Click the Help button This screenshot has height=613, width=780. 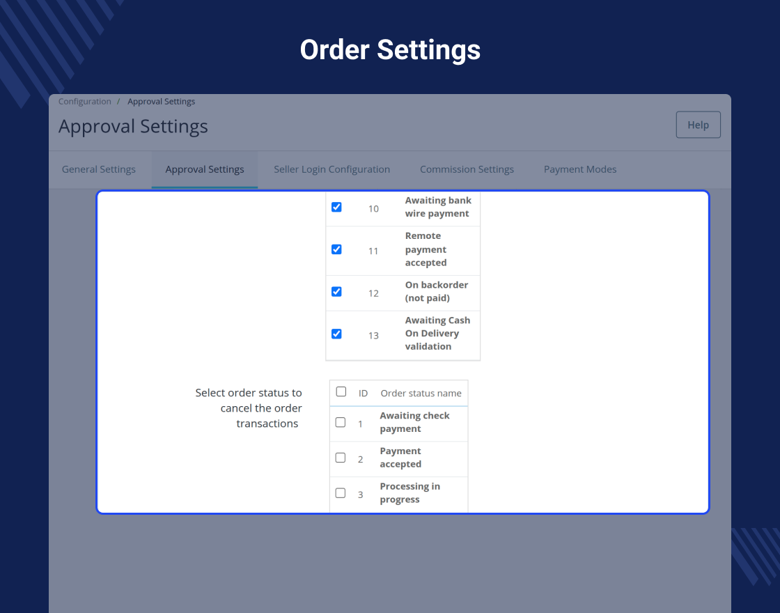tap(698, 125)
